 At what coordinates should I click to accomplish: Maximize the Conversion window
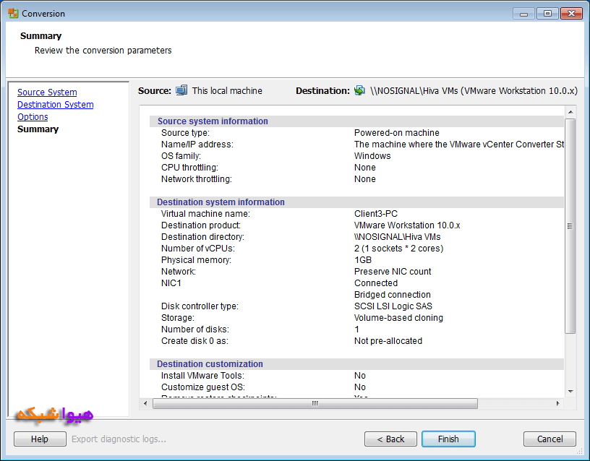(x=547, y=14)
